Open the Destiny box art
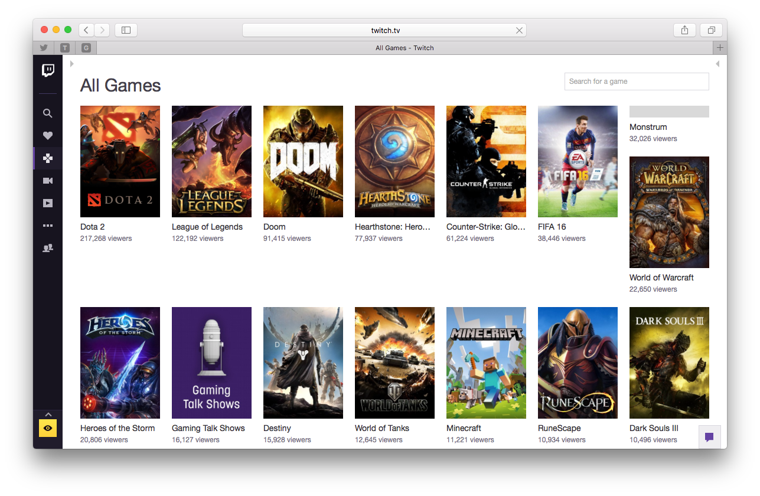The height and width of the screenshot is (496, 760). pyautogui.click(x=303, y=363)
